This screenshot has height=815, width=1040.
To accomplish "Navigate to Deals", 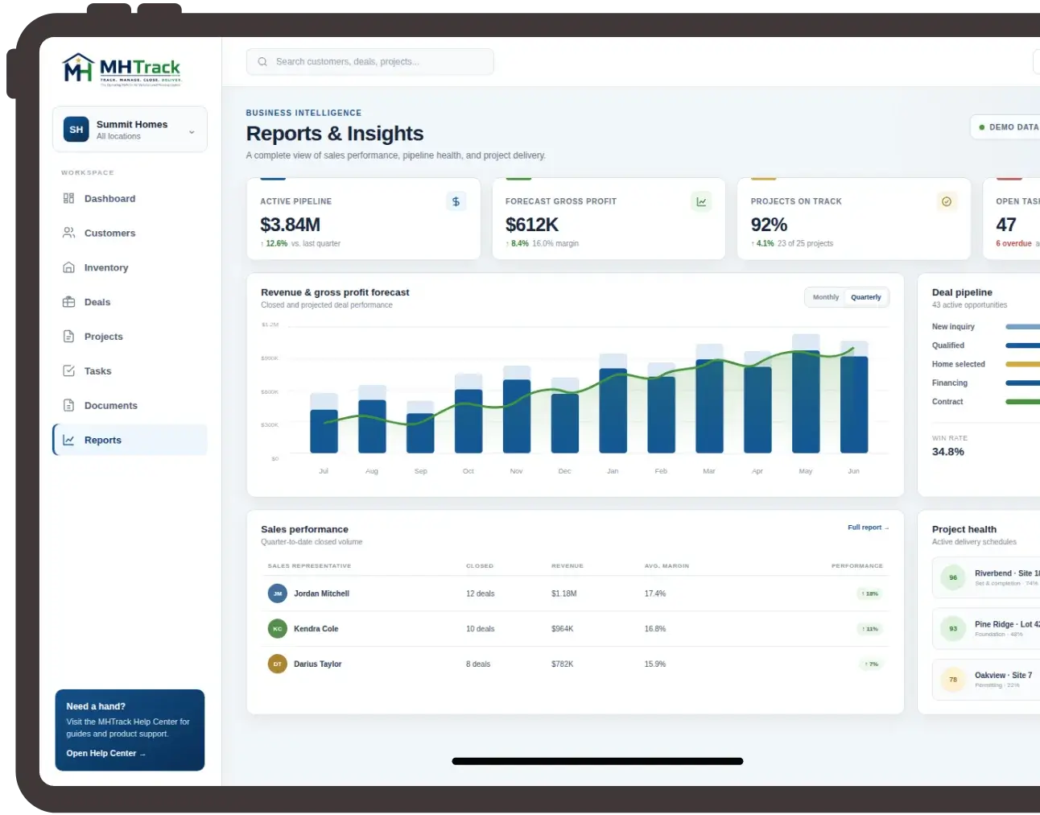I will pyautogui.click(x=130, y=303).
